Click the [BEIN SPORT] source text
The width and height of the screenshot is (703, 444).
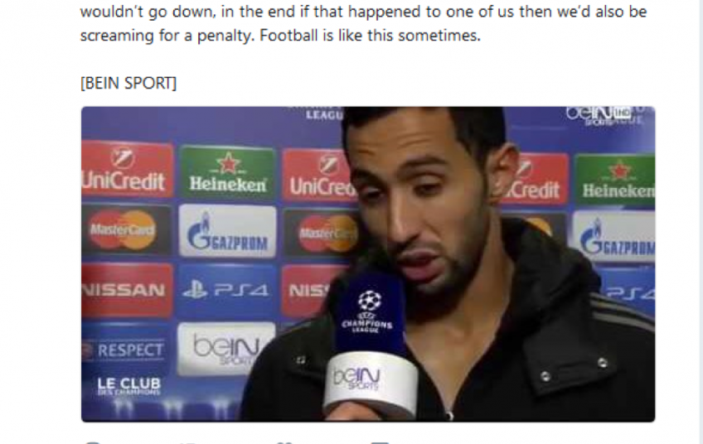click(x=128, y=83)
